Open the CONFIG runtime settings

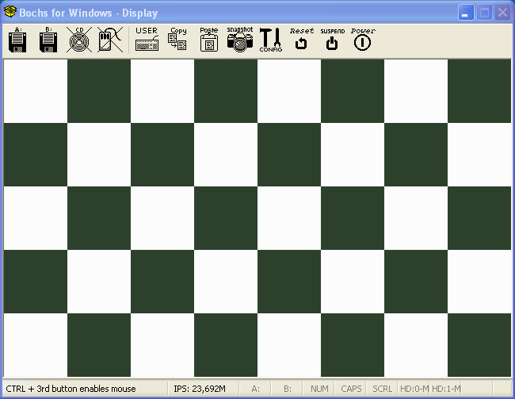click(x=270, y=40)
